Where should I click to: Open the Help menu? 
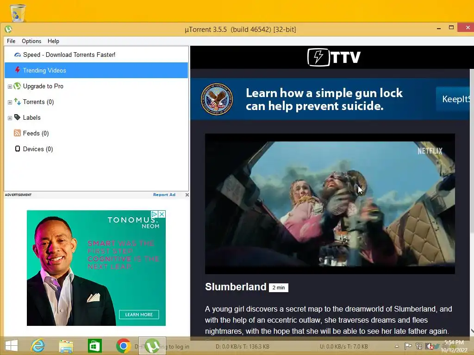[x=53, y=41]
